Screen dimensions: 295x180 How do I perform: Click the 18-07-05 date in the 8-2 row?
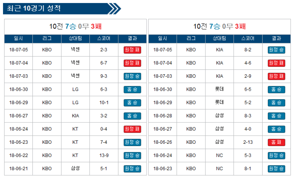[163, 50]
